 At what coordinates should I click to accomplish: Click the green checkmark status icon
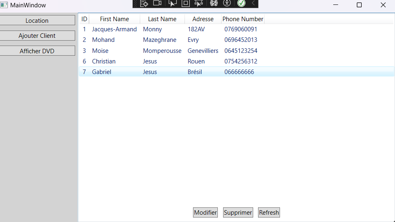(241, 4)
